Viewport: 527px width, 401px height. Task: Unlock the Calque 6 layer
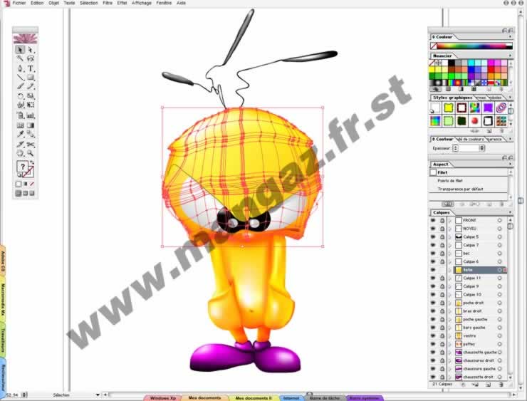click(x=442, y=262)
